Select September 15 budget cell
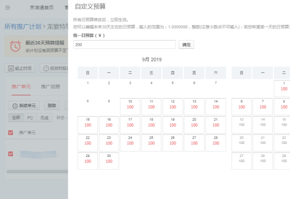 pos(87,125)
